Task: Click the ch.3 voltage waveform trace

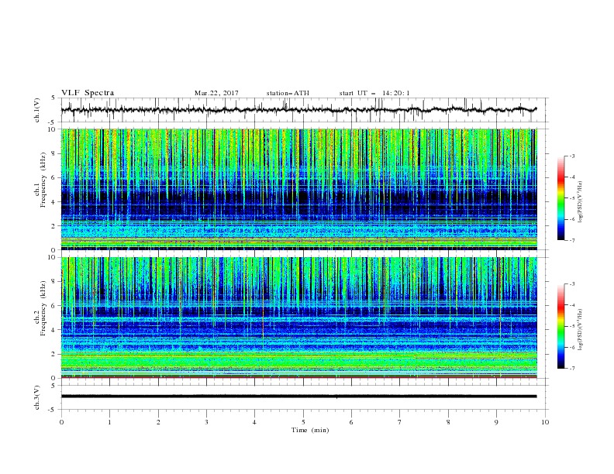Action: [299, 397]
